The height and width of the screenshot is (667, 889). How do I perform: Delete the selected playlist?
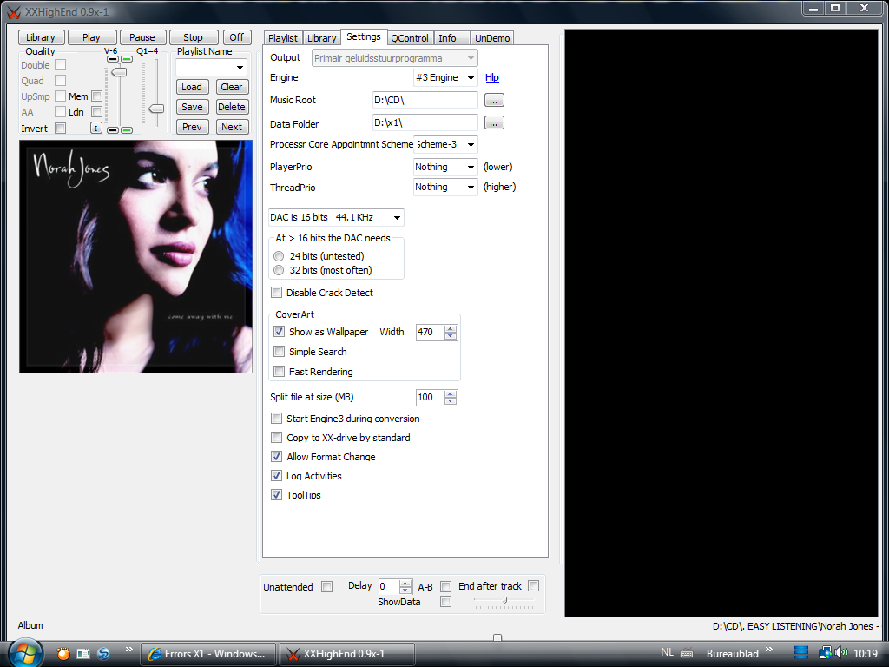(232, 107)
